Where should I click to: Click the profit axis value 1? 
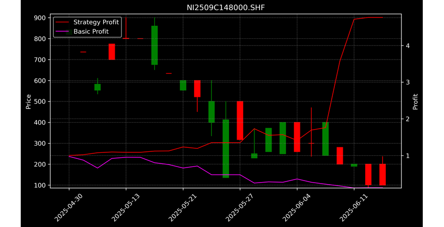407,155
